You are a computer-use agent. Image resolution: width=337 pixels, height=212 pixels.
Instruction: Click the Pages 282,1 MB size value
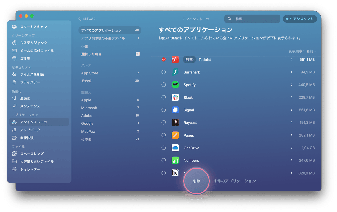[x=306, y=135]
